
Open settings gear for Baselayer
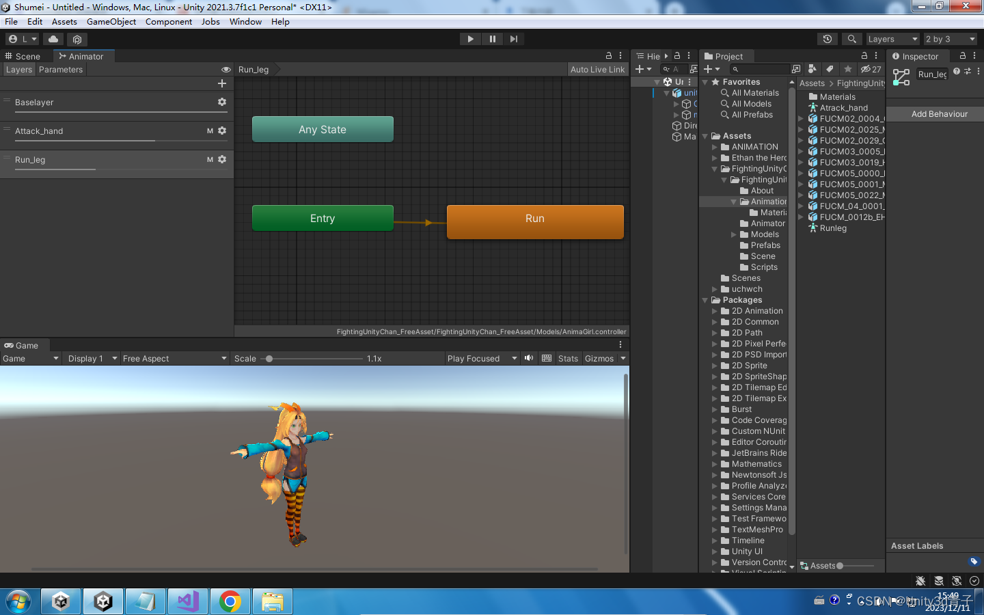coord(222,102)
